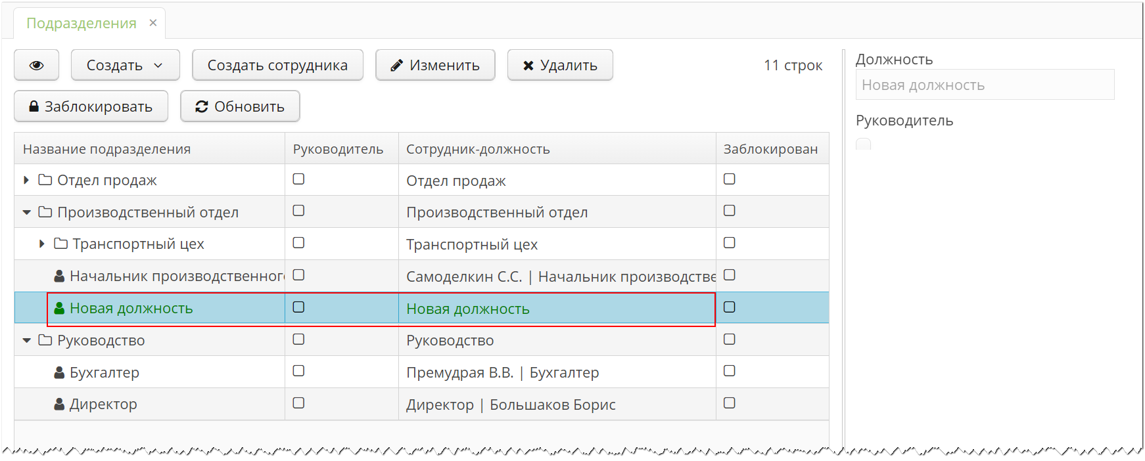Viewport: 1145px width, 461px height.
Task: Enable the Руководитель checkbox for Директор
Action: point(299,403)
